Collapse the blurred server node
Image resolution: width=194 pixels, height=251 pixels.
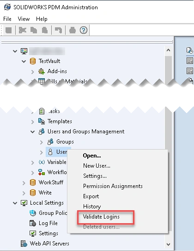(x=15, y=51)
